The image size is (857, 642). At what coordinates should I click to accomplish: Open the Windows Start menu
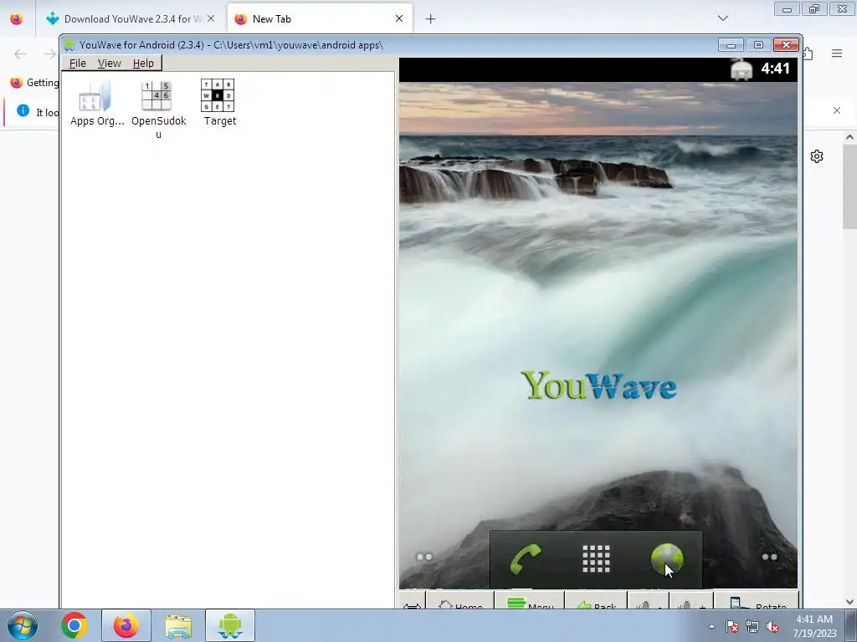point(22,625)
